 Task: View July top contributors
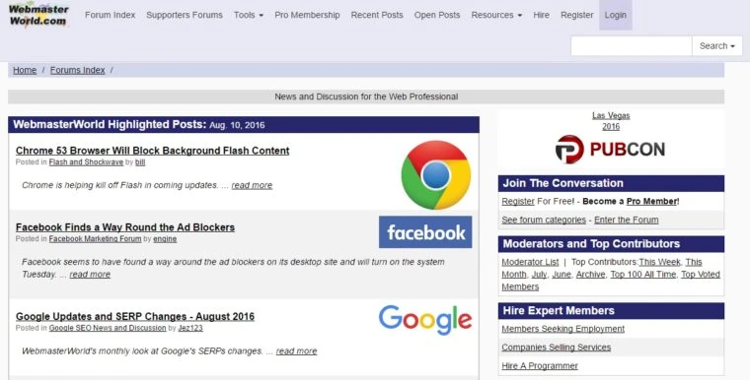(x=539, y=275)
